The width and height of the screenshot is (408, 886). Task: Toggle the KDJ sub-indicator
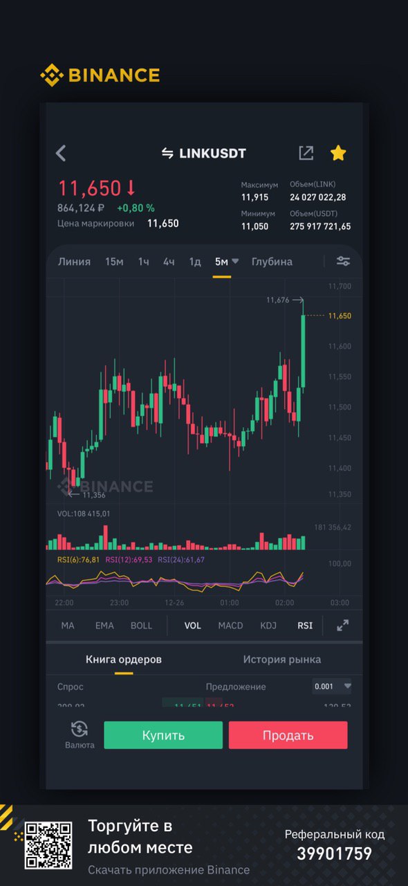tap(268, 625)
